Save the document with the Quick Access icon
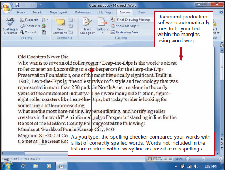This screenshot has width=225, height=172. [x=17, y=5]
